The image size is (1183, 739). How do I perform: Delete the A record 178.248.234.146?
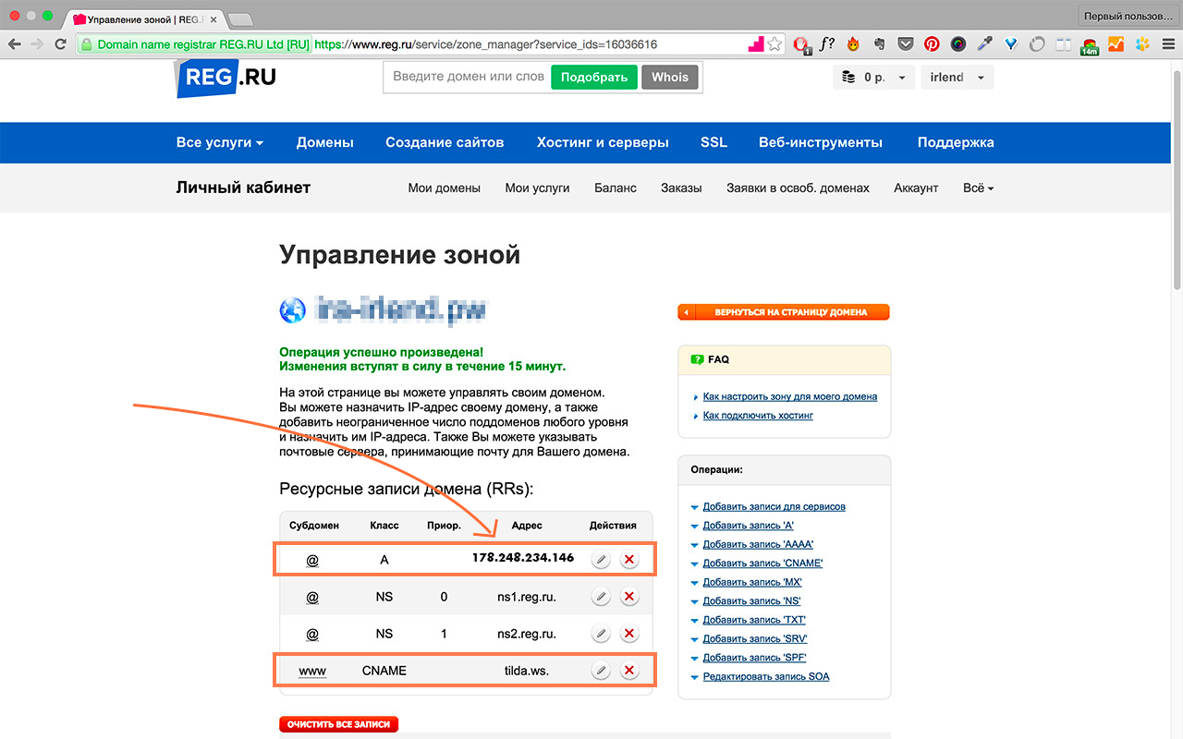(629, 559)
